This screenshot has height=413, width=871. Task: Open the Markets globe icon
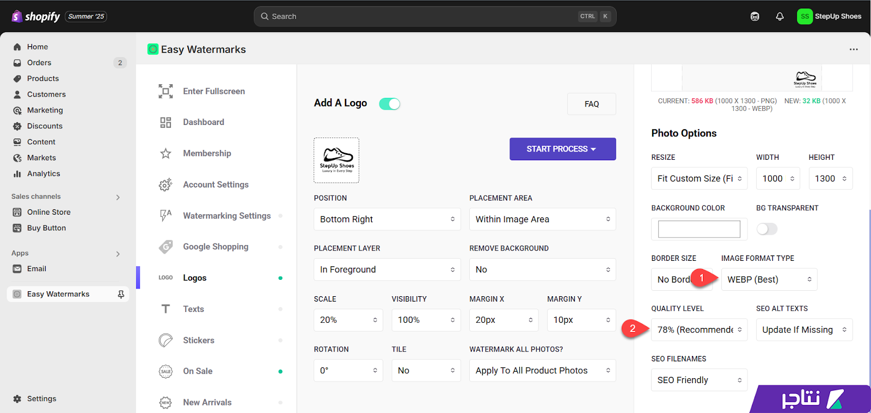point(17,158)
